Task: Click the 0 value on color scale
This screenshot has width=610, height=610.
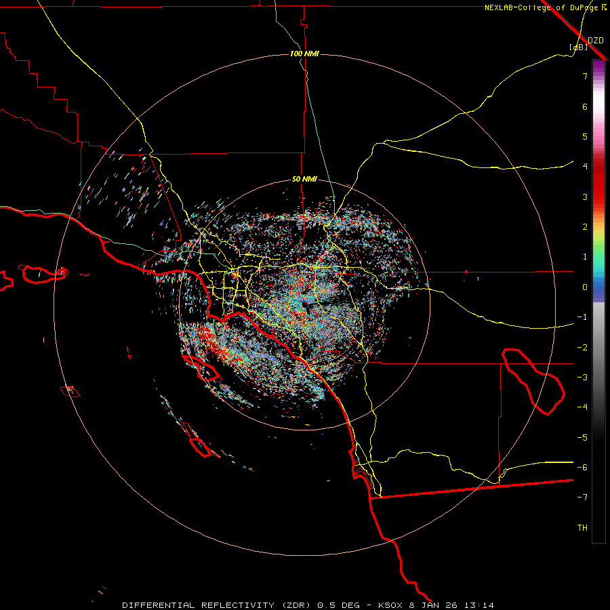Action: pyautogui.click(x=585, y=287)
